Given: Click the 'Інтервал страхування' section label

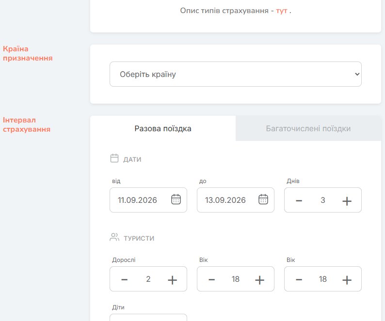Looking at the screenshot, I should coord(27,124).
